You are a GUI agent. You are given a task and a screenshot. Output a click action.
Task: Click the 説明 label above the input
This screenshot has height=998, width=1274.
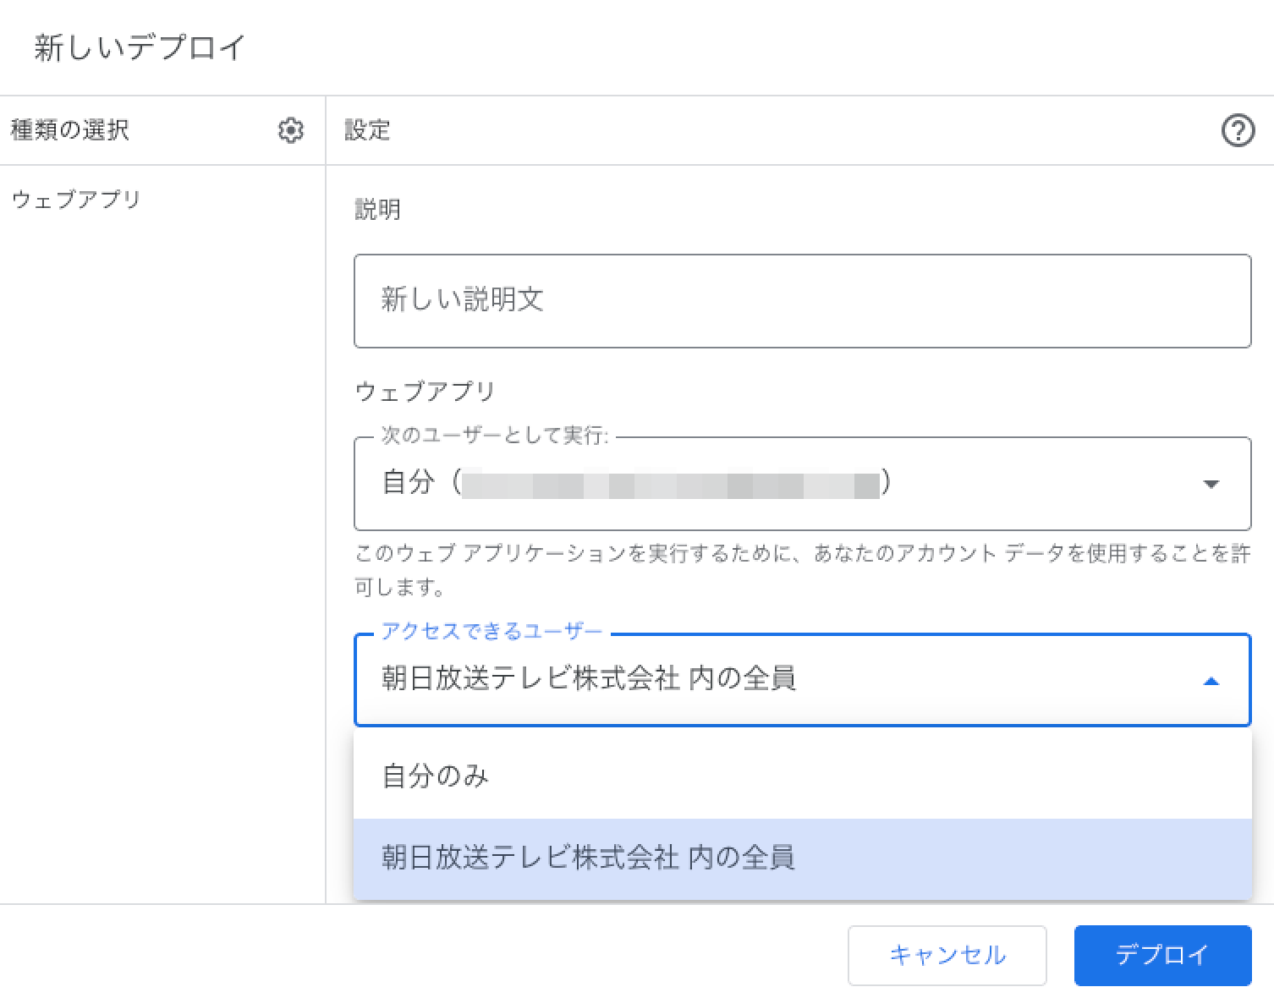click(377, 209)
